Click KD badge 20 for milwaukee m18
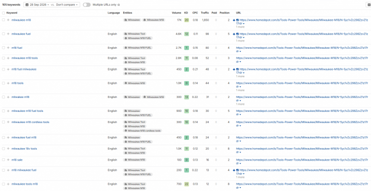Image resolution: width=371 pixels, height=191 pixels. pyautogui.click(x=186, y=20)
